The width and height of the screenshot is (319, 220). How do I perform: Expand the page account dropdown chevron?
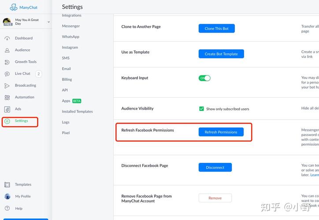coord(48,22)
